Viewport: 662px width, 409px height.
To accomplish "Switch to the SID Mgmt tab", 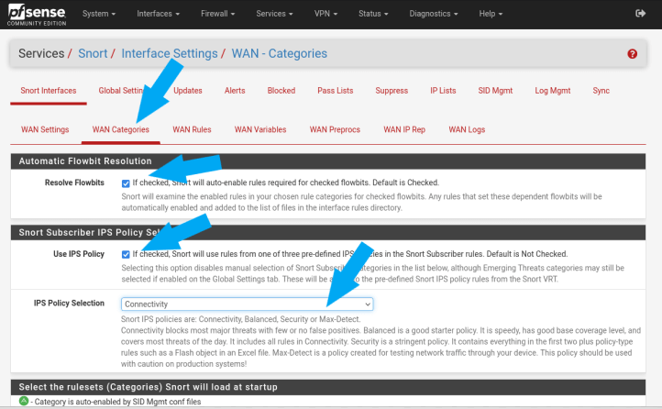I will (495, 91).
